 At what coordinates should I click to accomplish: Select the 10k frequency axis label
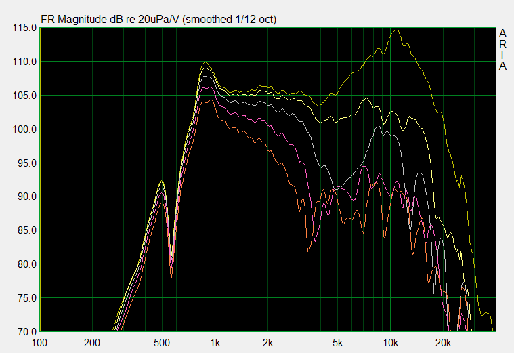[391, 343]
